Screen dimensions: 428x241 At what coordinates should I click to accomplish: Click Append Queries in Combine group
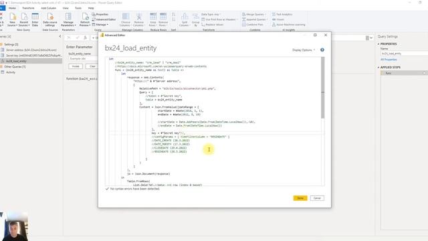[x=254, y=19]
